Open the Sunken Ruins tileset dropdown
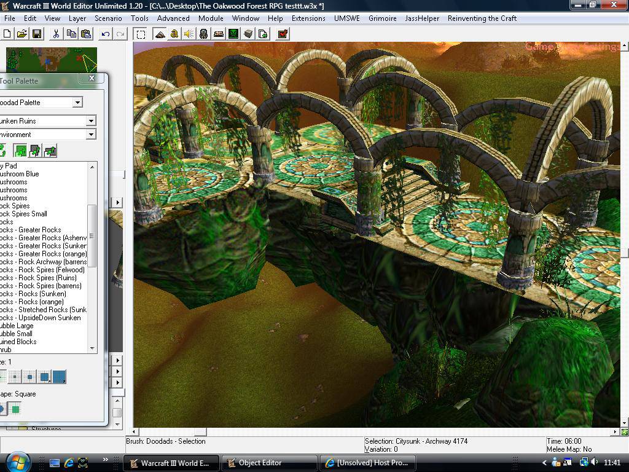 tap(91, 120)
